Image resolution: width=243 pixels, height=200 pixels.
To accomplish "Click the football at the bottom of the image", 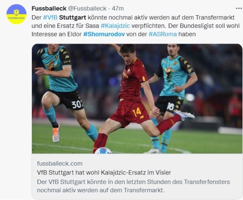I will (x=103, y=151).
